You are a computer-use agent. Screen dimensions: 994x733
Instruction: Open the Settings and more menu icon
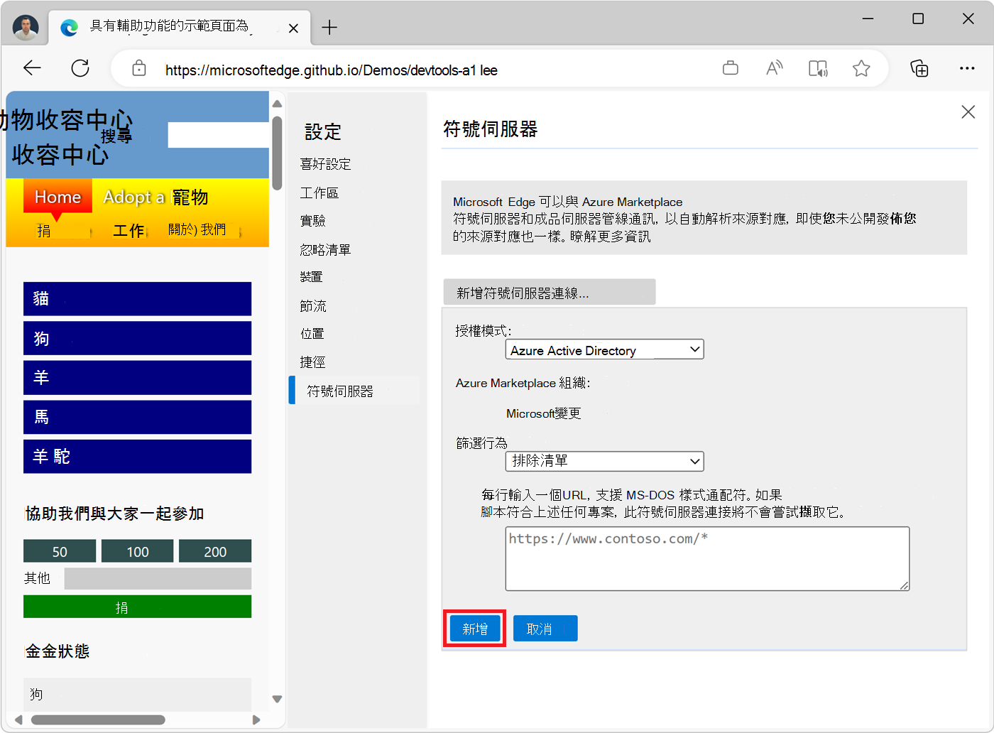tap(968, 67)
